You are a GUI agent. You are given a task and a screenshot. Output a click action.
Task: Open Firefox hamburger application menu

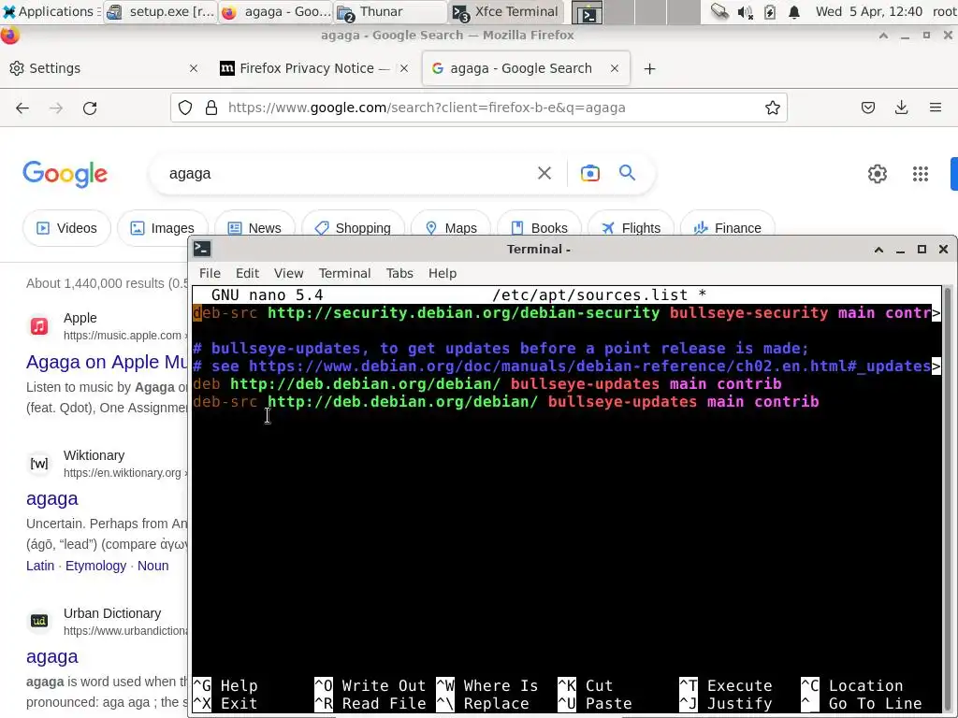936,108
